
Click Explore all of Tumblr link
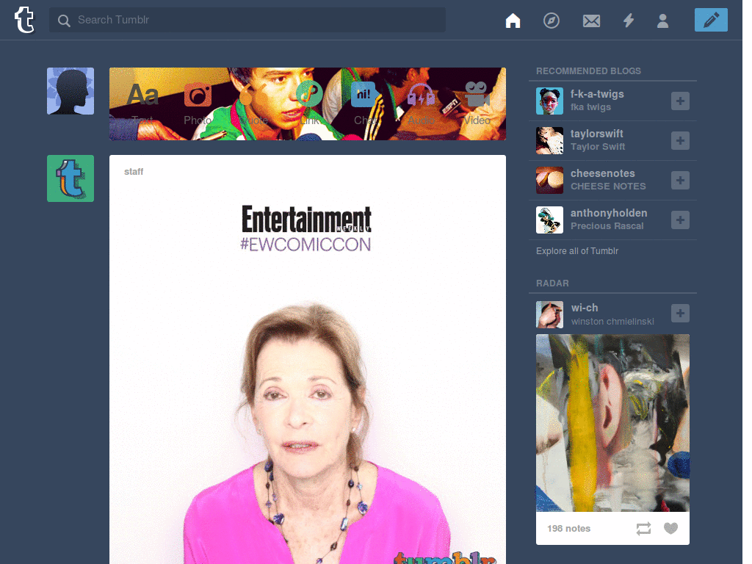click(x=577, y=251)
